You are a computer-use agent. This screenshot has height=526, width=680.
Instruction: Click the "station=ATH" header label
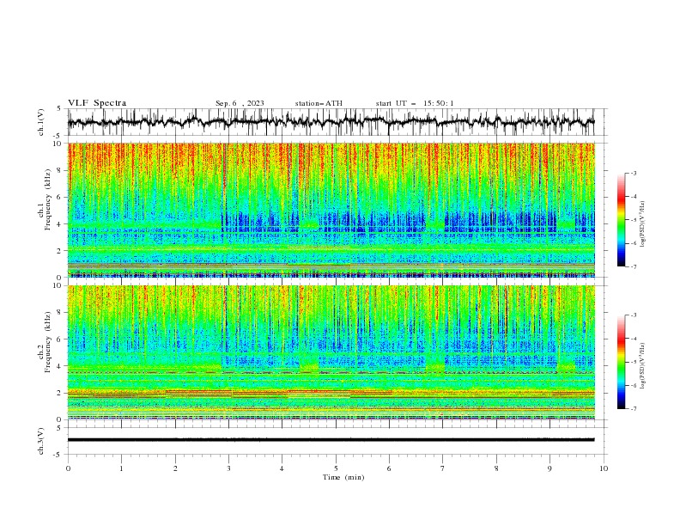[319, 103]
